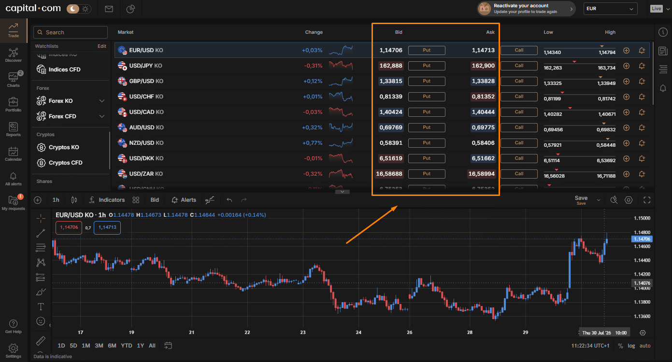672x362 pixels.
Task: Undo the last chart action
Action: click(x=229, y=200)
